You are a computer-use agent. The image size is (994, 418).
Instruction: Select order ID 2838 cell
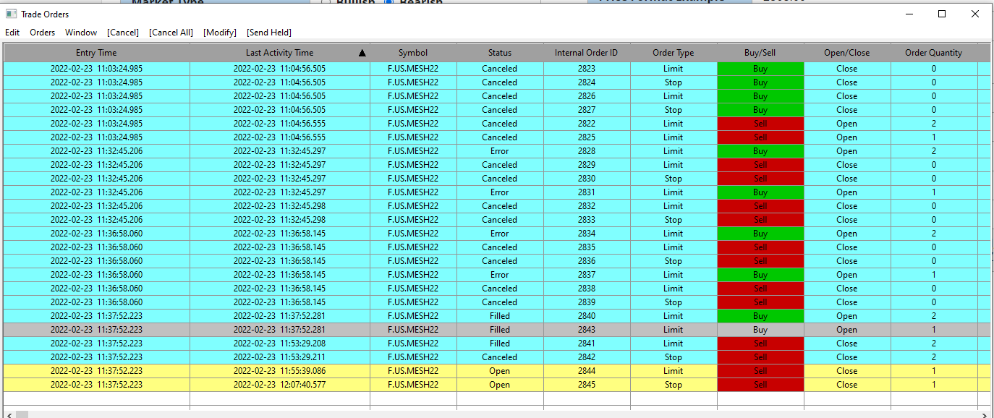[x=587, y=289]
